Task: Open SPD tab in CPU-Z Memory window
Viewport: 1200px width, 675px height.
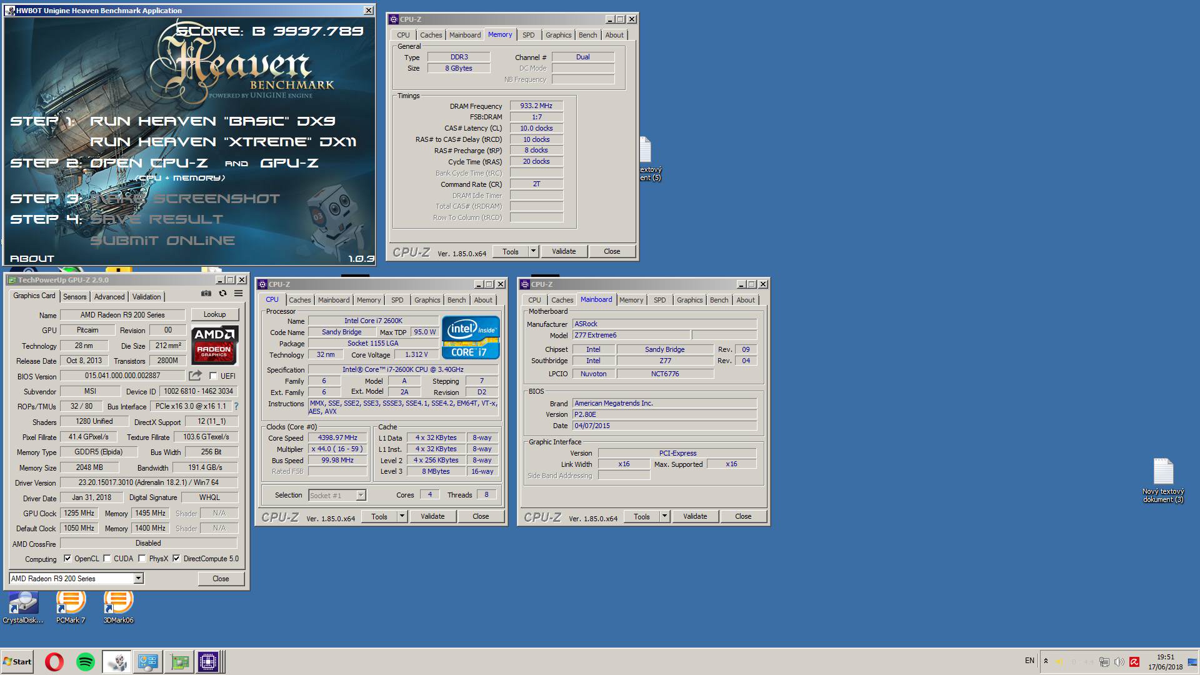Action: point(528,35)
